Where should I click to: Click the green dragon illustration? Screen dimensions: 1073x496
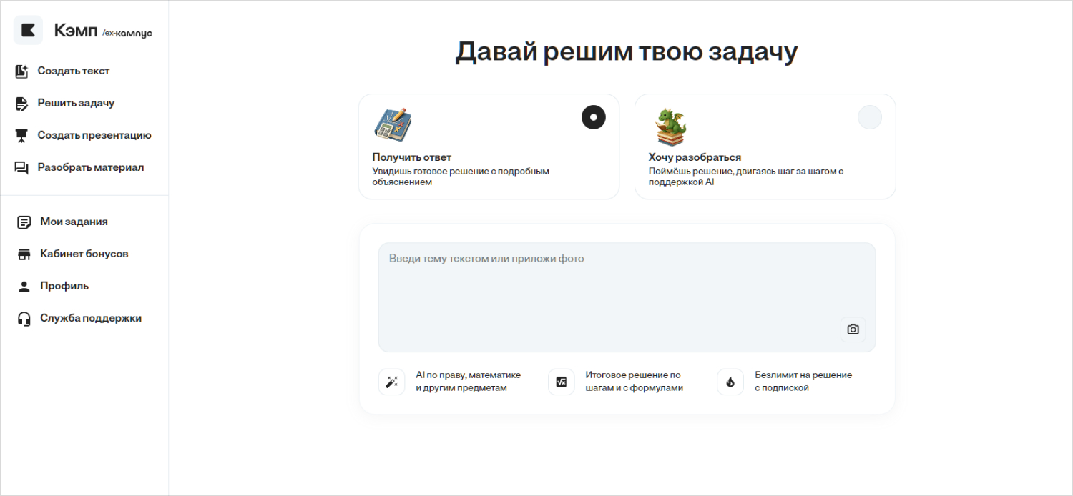(x=671, y=127)
